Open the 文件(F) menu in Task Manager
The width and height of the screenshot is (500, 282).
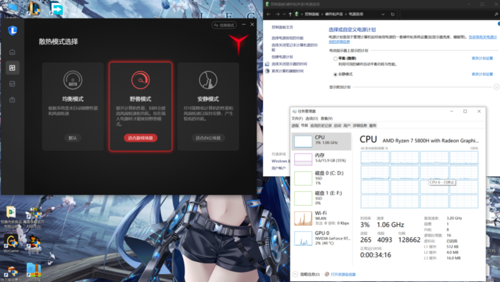pos(296,118)
